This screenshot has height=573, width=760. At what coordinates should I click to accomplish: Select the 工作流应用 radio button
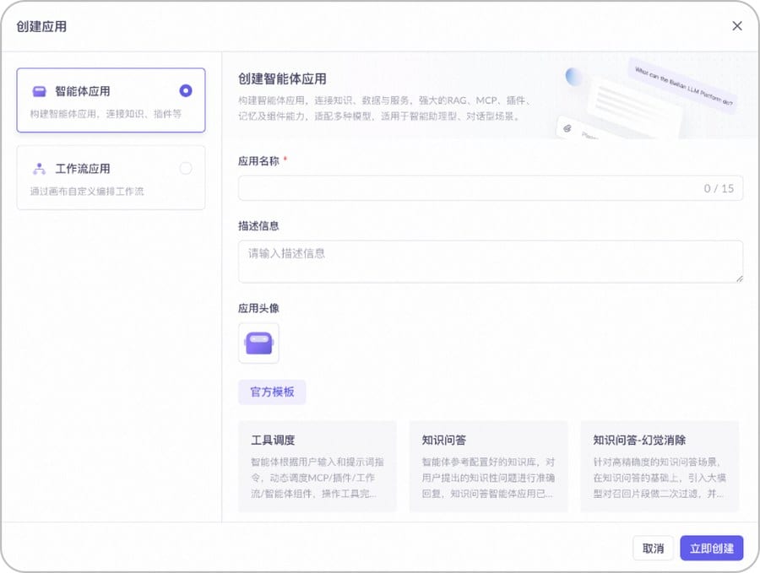[186, 168]
